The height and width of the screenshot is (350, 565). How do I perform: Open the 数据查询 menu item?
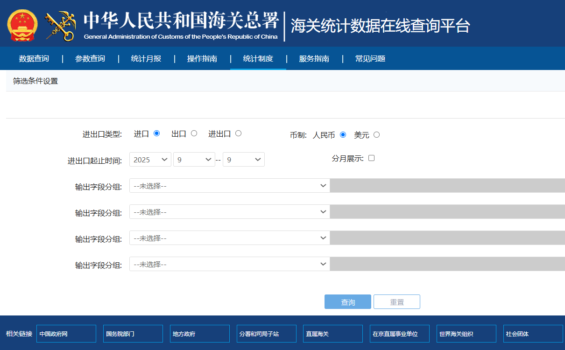(x=34, y=59)
